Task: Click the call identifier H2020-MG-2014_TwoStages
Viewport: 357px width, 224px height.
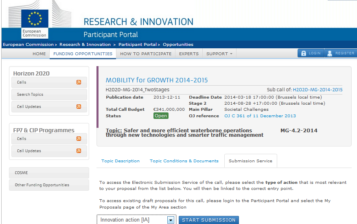Action: pyautogui.click(x=138, y=90)
